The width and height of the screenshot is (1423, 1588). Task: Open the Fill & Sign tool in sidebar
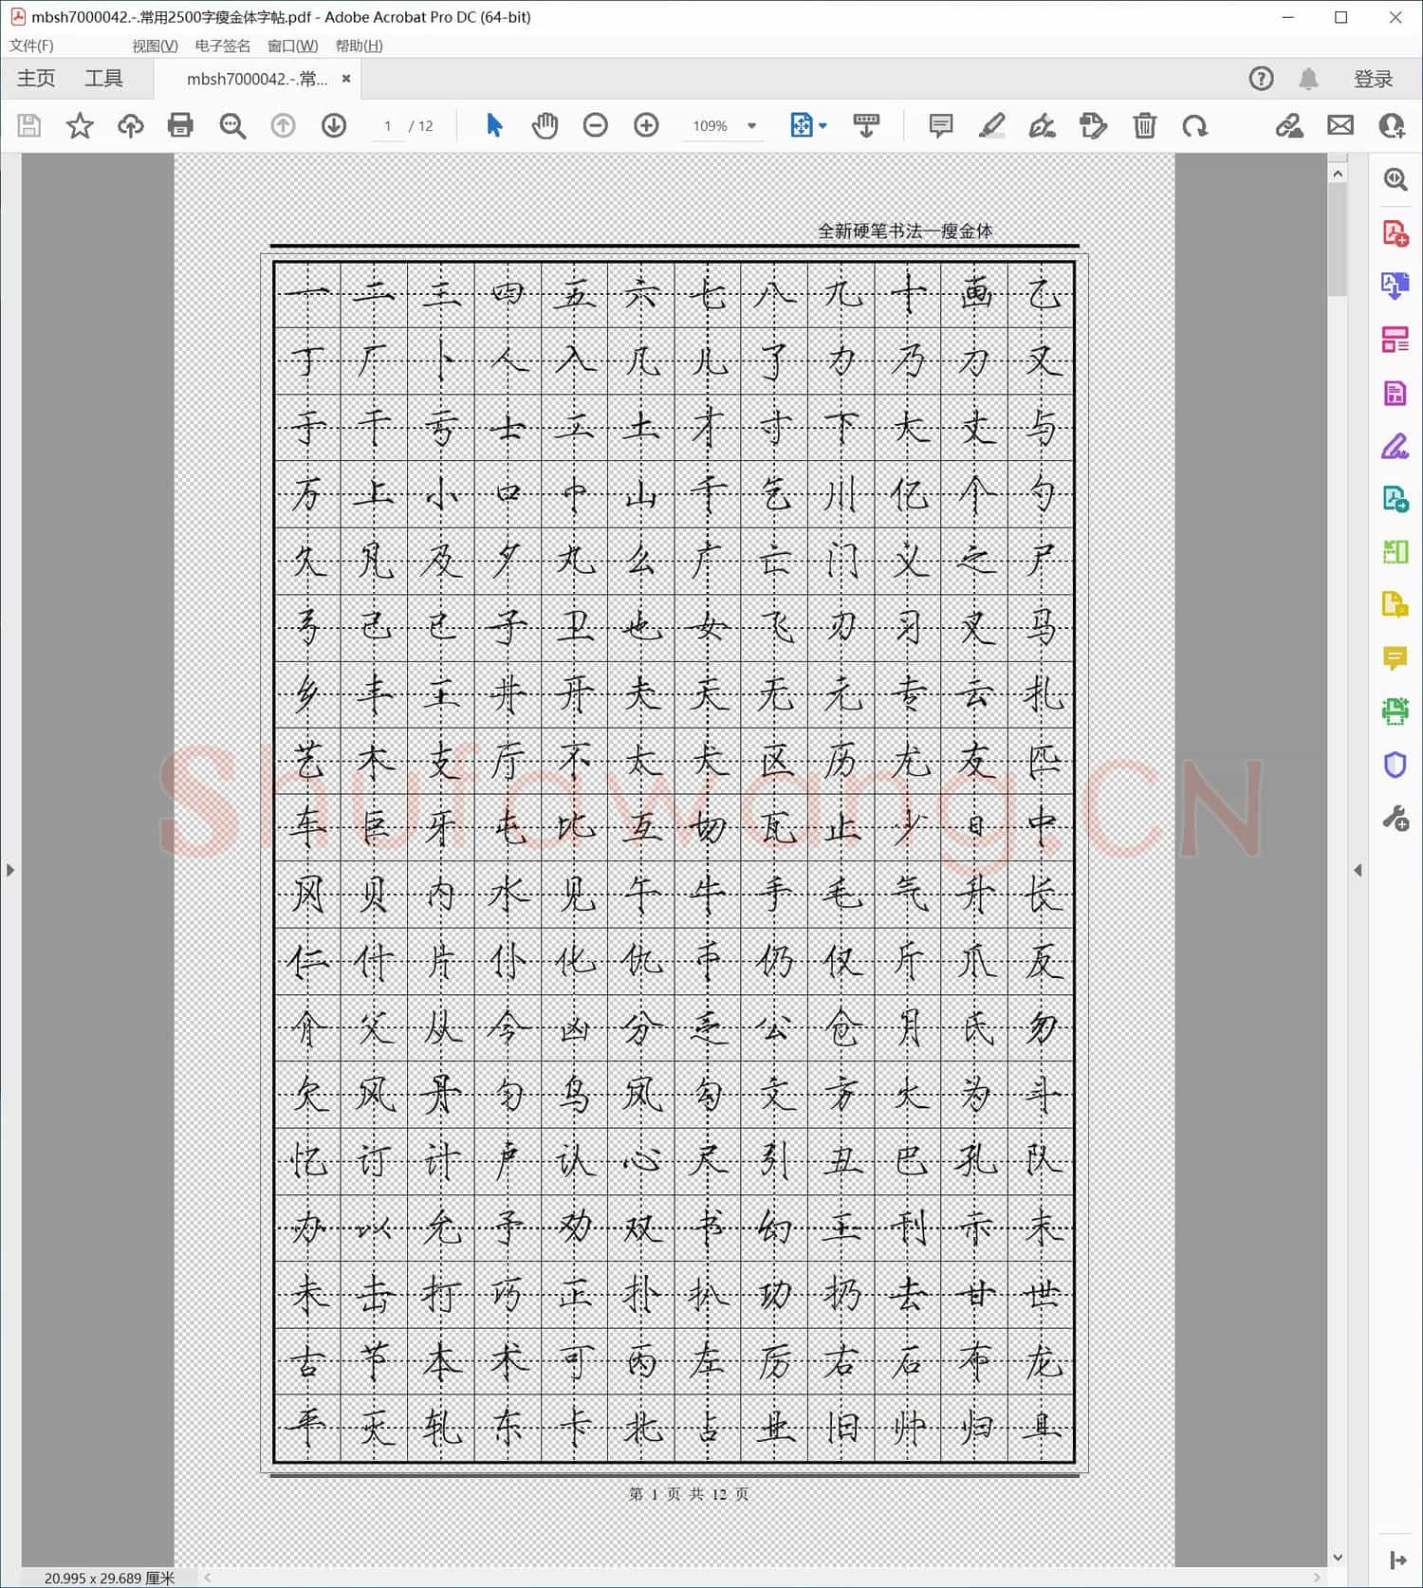click(x=1395, y=445)
